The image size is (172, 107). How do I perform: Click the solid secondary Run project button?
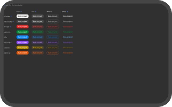click(x=23, y=21)
